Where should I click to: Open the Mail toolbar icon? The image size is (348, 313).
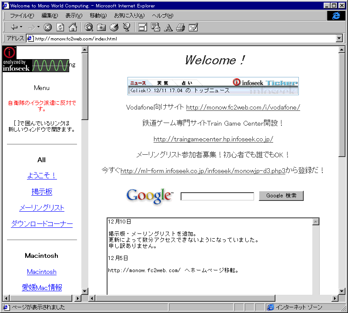[x=155, y=27]
